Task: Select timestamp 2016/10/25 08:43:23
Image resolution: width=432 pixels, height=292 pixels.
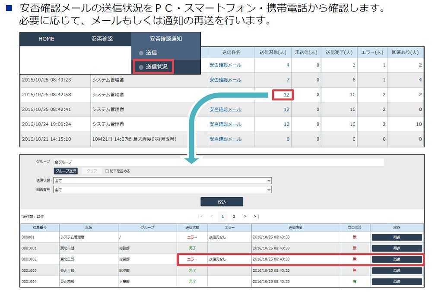Action: 47,80
